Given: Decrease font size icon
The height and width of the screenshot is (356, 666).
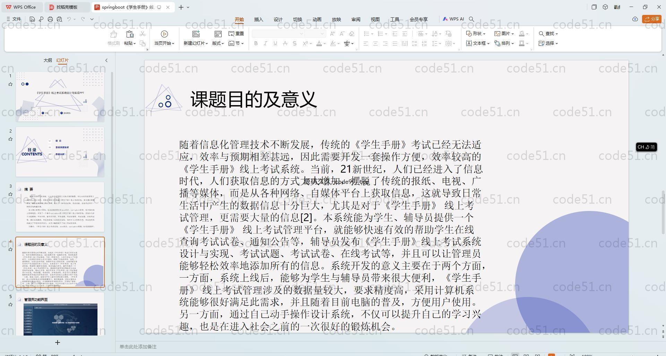Looking at the screenshot, I should [342, 34].
